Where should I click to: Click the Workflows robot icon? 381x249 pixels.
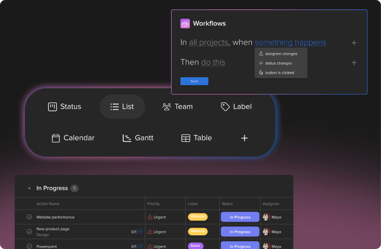(x=185, y=24)
